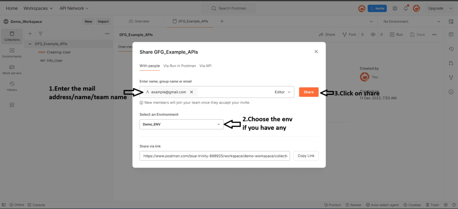Click Save in the collection header
Image resolution: width=458 pixels, height=209 pixels.
(417, 35)
